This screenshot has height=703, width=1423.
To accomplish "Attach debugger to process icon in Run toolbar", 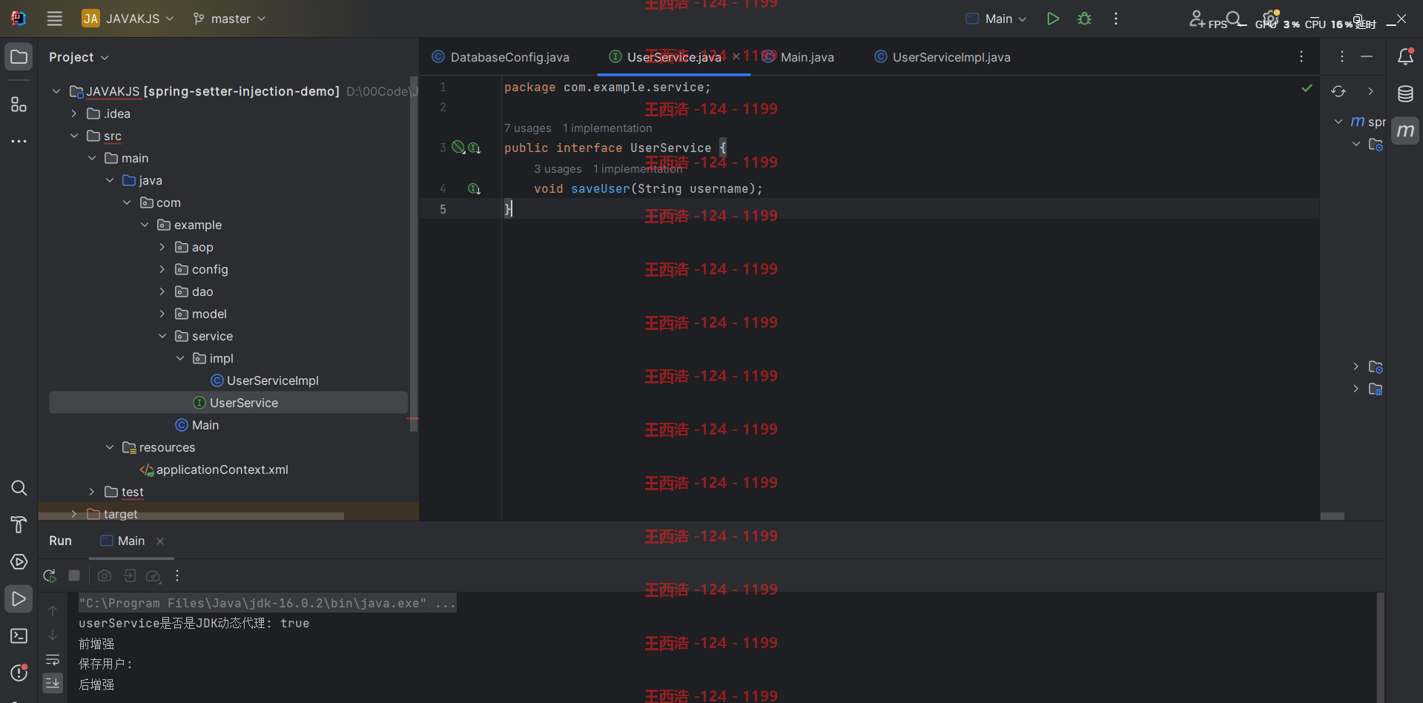I will click(129, 575).
